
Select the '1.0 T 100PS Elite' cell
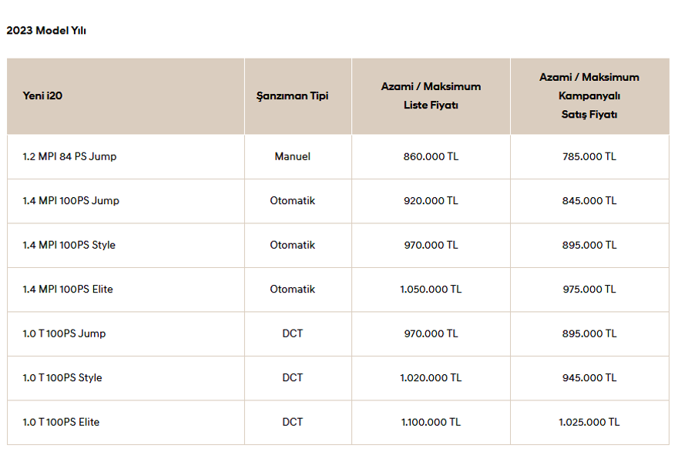(61, 422)
